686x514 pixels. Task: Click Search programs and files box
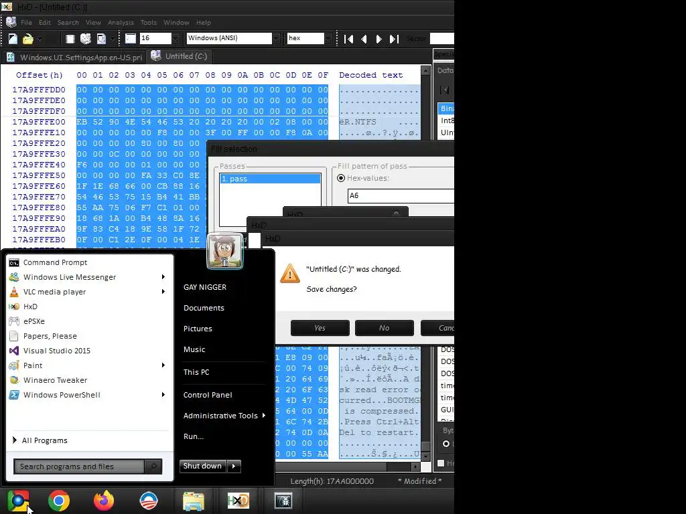click(79, 466)
